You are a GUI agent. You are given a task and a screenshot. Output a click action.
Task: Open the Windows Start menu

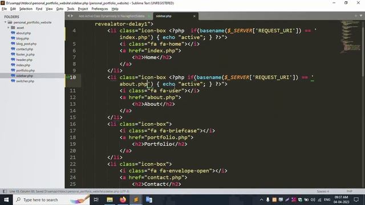click(6, 200)
